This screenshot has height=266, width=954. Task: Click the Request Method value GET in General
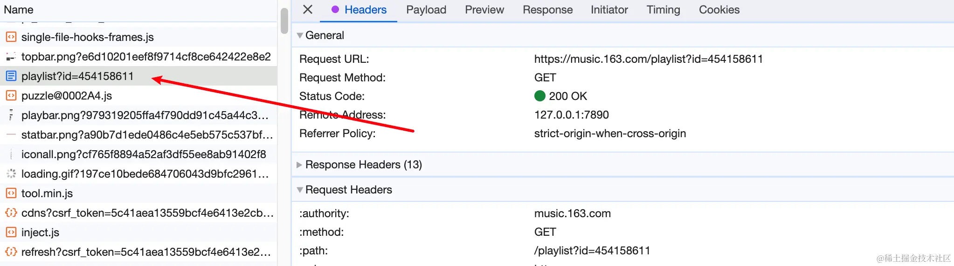pos(545,78)
